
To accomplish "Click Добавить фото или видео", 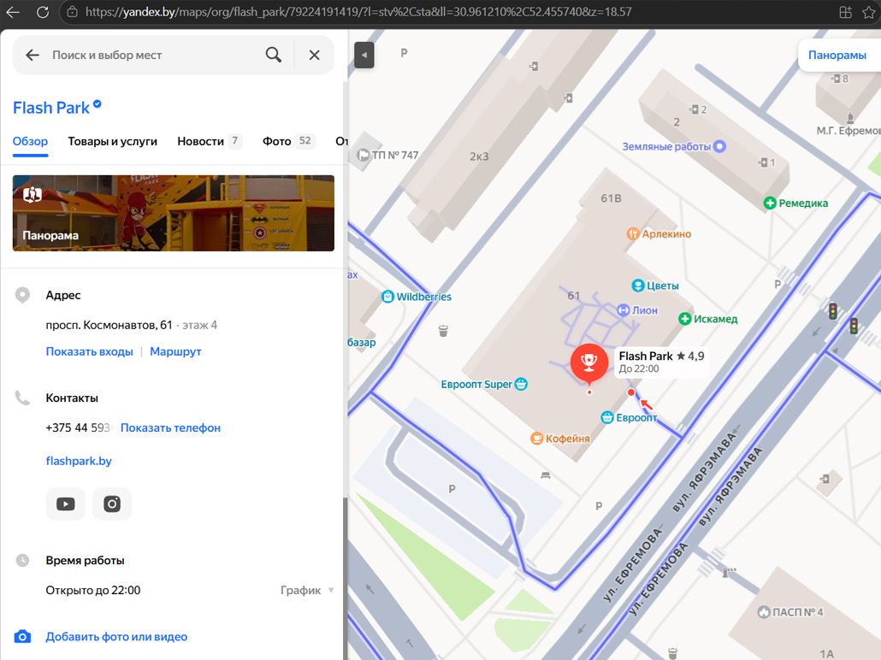I will [116, 636].
